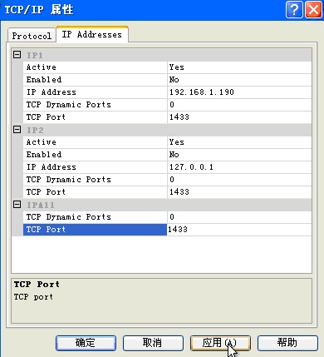Edit IP1 address 192.168.1.190

pos(239,92)
